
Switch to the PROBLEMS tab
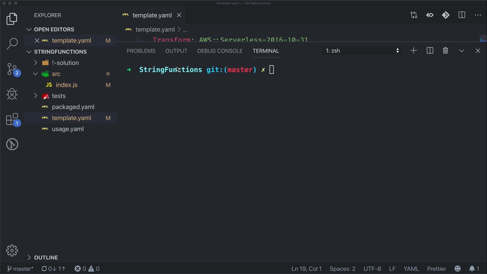click(x=141, y=51)
